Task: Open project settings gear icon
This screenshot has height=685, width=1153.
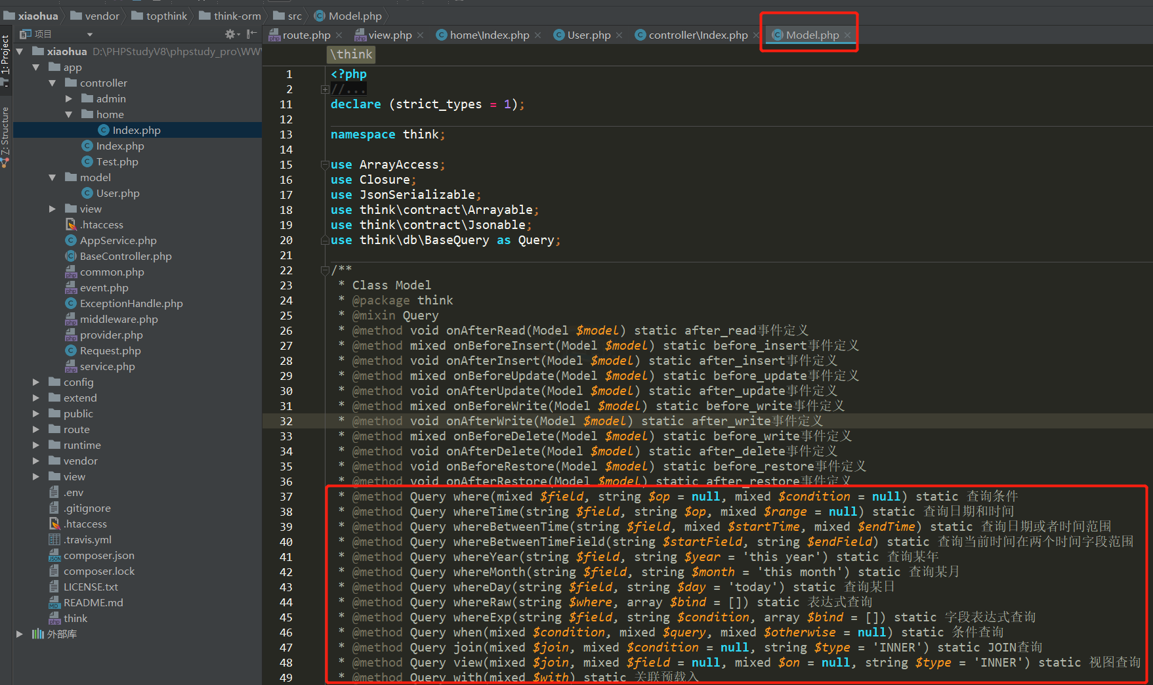Action: pos(230,34)
